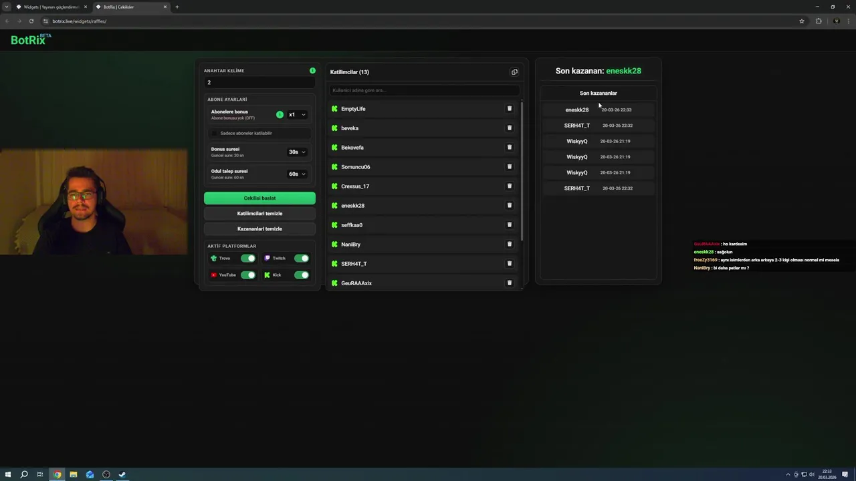Click SERH4T_T entry dated 20-03-26 22:32 first
Screen dimensions: 856x481
(x=598, y=125)
